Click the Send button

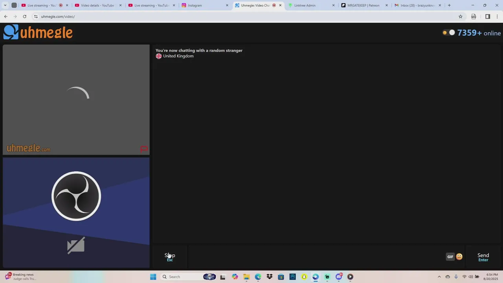click(x=483, y=257)
